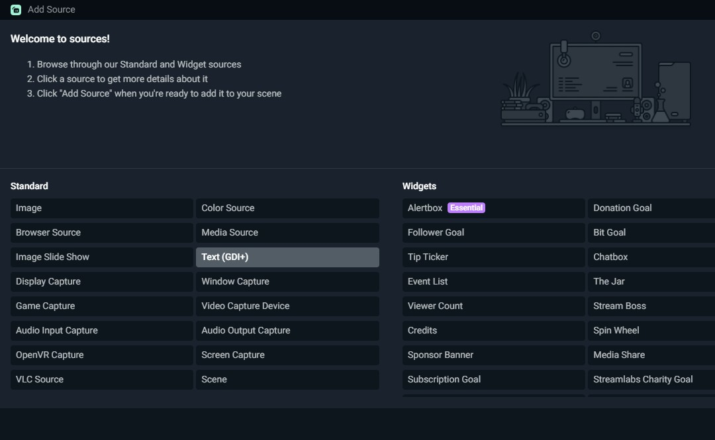Screen dimensions: 715x440
Task: Select the Stream Boss widget
Action: pyautogui.click(x=651, y=306)
